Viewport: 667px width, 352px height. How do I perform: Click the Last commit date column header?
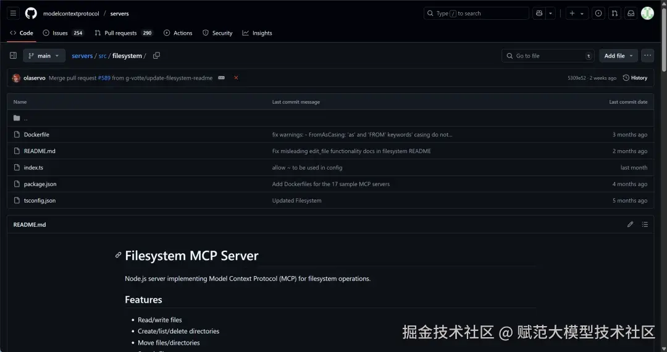click(628, 102)
